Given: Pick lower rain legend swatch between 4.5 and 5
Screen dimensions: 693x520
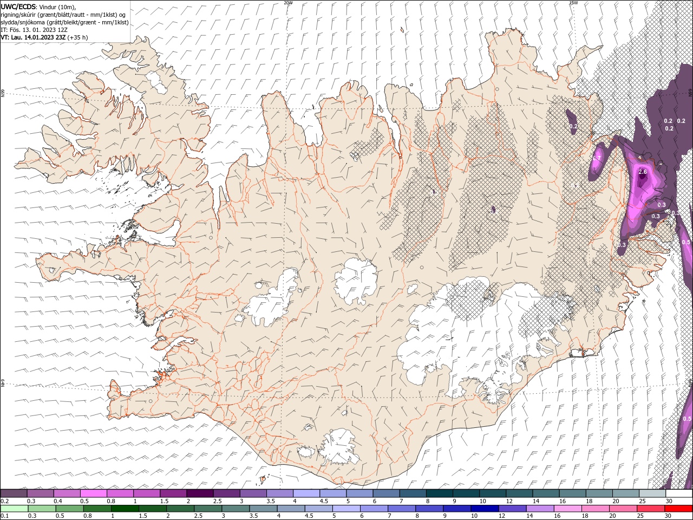Looking at the screenshot, I should (318, 508).
